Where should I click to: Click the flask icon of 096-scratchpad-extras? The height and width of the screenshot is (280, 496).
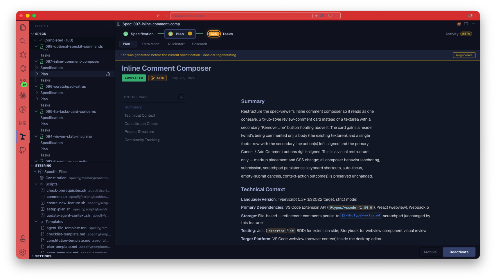coord(42,86)
